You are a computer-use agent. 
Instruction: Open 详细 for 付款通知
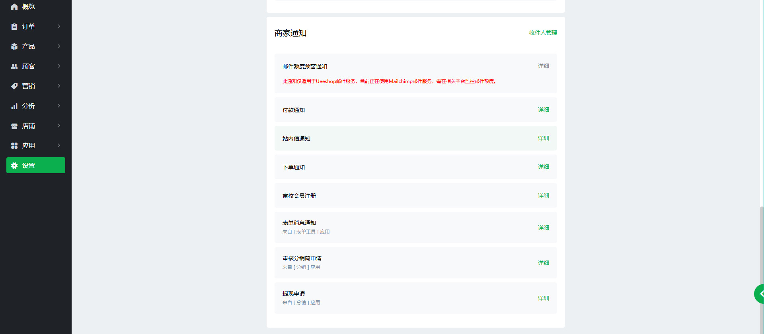tap(543, 110)
